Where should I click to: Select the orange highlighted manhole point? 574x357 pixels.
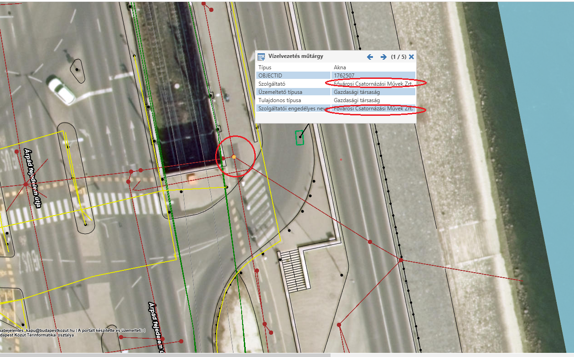point(234,157)
